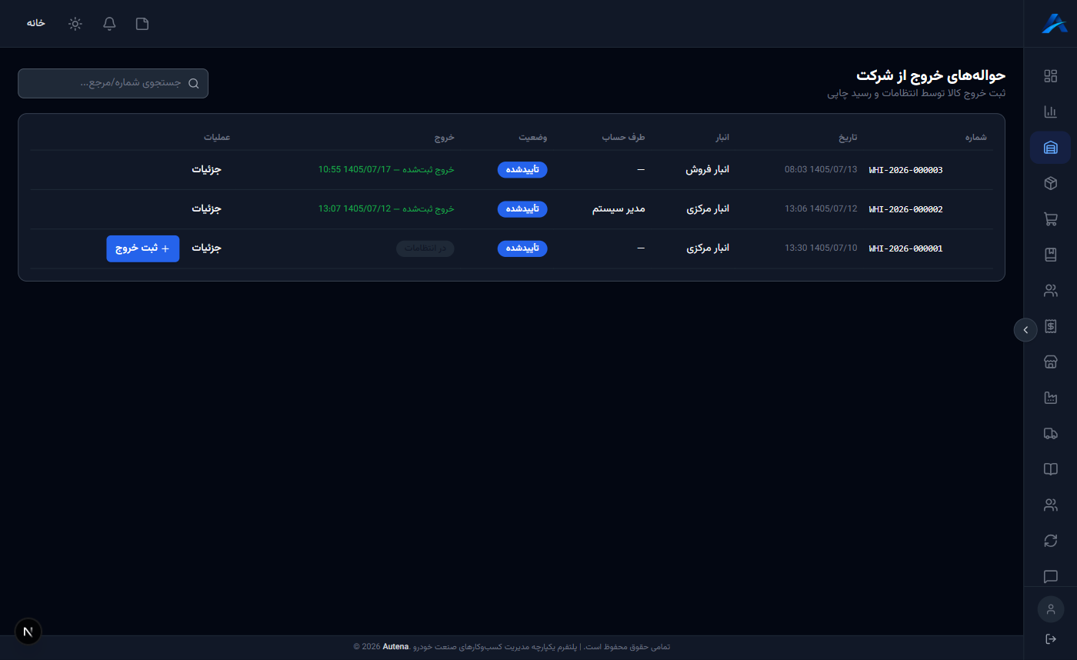Open the bar chart reports icon
Image resolution: width=1077 pixels, height=660 pixels.
pos(1050,112)
